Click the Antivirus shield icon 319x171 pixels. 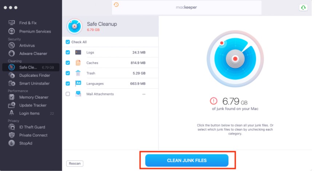coord(12,45)
